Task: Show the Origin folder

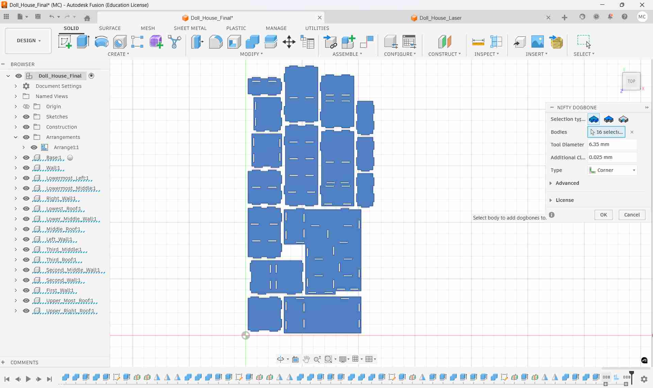Action: click(26, 107)
